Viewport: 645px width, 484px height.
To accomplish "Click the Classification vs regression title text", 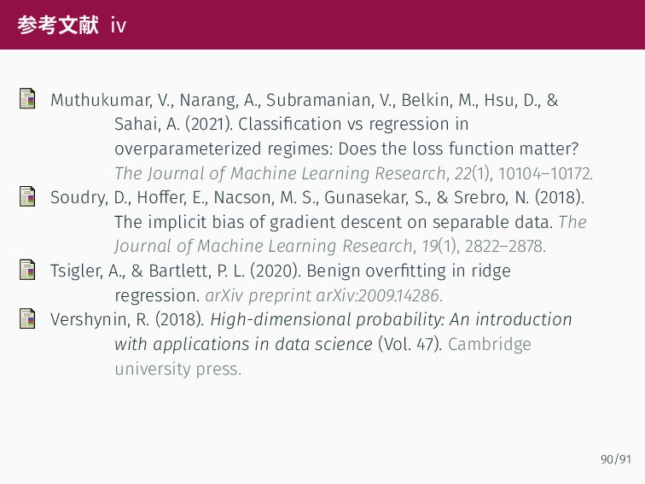I will (353, 125).
